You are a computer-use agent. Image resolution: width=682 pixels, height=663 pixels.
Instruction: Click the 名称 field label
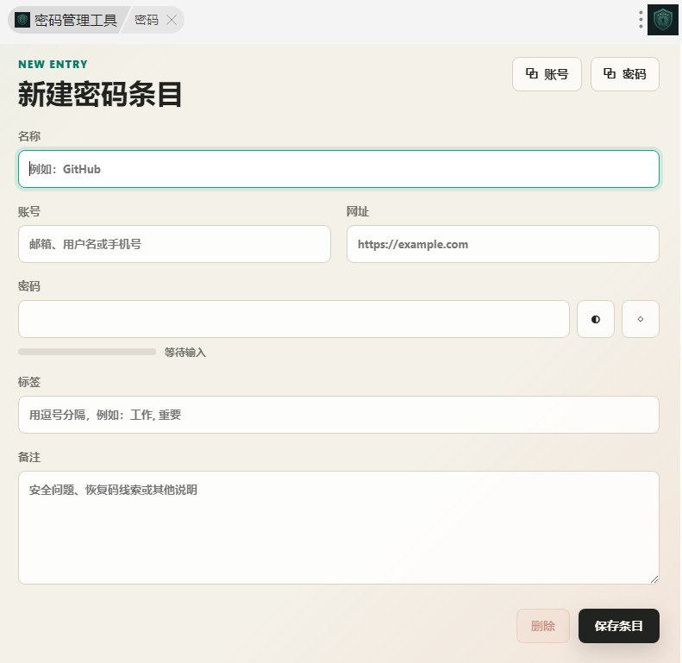(29, 136)
